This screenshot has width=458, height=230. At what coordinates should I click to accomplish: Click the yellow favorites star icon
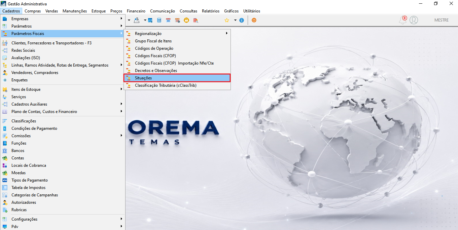(227, 20)
